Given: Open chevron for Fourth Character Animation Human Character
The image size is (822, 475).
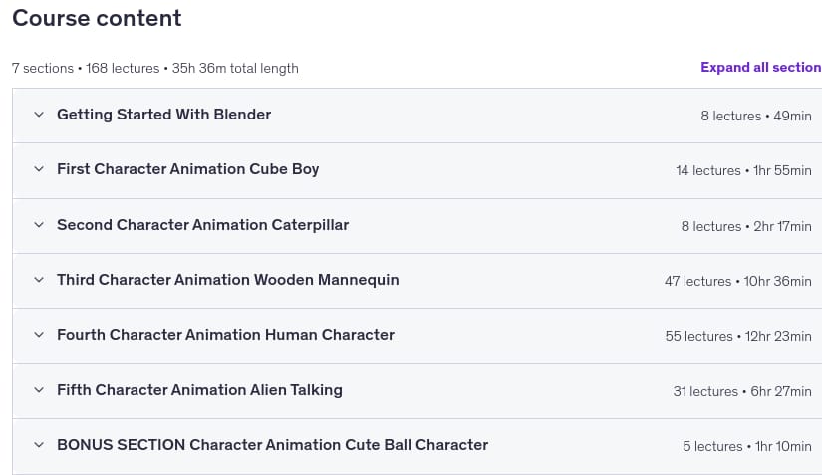Looking at the screenshot, I should (39, 335).
